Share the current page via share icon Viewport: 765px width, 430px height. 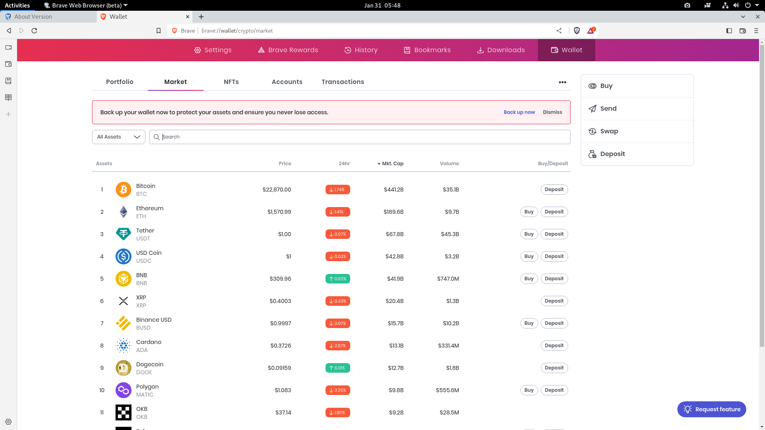click(x=559, y=31)
